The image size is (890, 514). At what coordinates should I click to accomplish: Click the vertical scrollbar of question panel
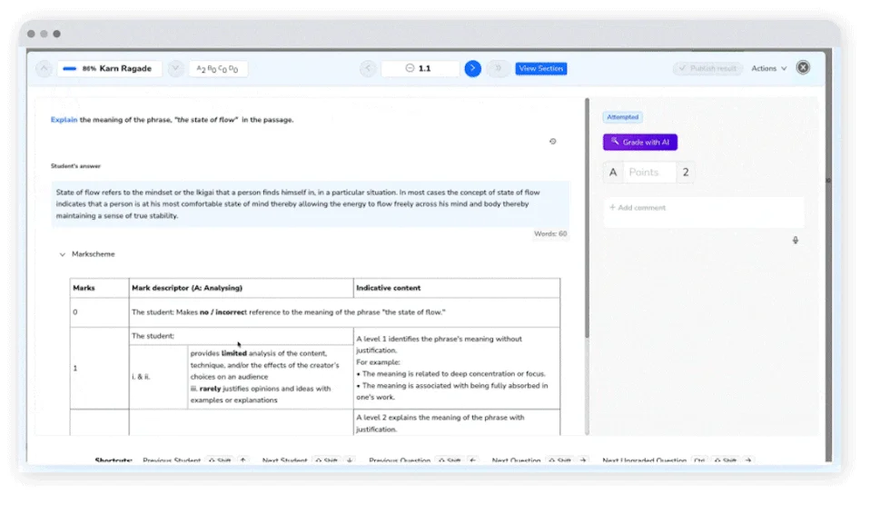(x=587, y=218)
